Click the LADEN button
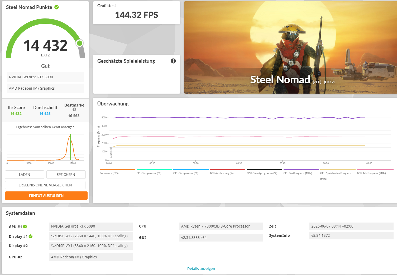This screenshot has width=397, height=275. (25, 175)
